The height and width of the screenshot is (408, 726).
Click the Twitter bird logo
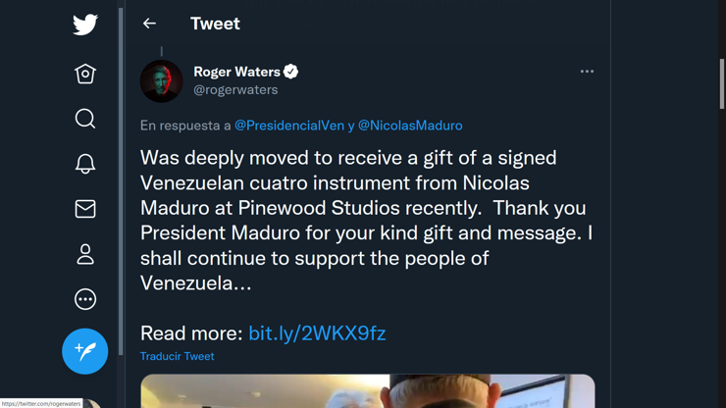coord(85,25)
